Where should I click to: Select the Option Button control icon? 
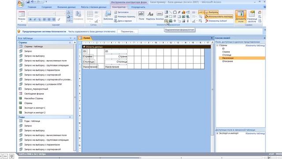pos(175,21)
